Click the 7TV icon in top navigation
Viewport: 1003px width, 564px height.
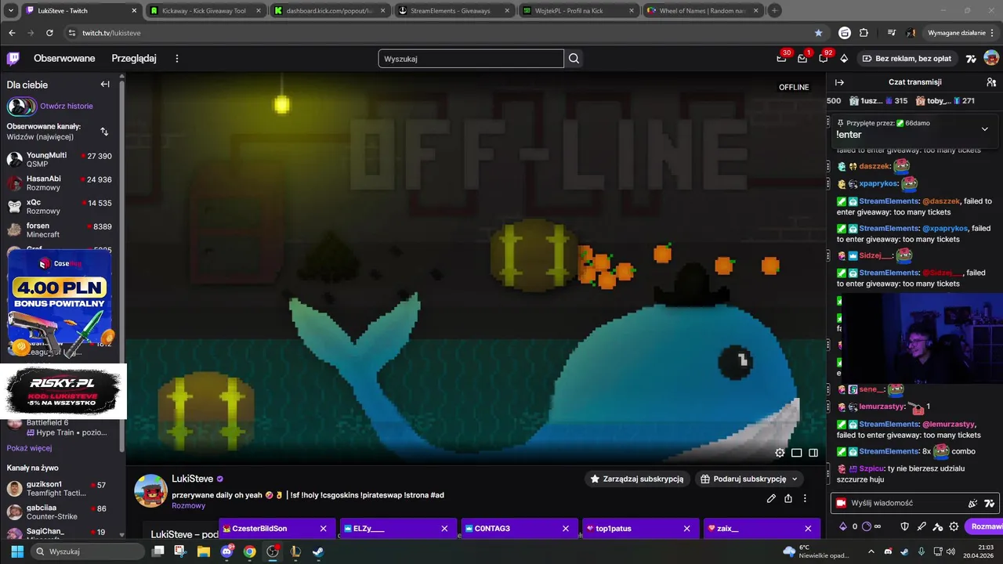[x=971, y=59]
